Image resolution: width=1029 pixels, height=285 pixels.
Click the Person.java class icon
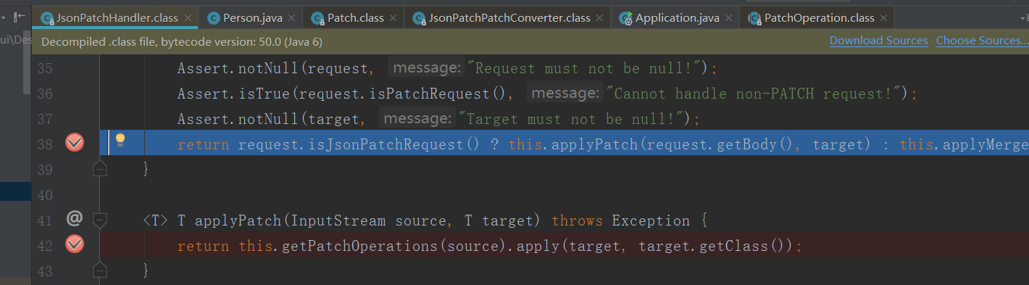214,19
